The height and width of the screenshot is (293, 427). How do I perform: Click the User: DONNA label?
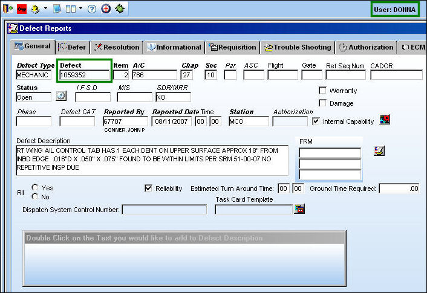click(x=395, y=10)
